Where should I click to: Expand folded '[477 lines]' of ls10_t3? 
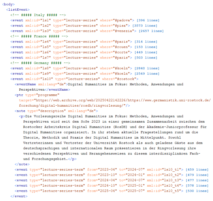click(197, 180)
